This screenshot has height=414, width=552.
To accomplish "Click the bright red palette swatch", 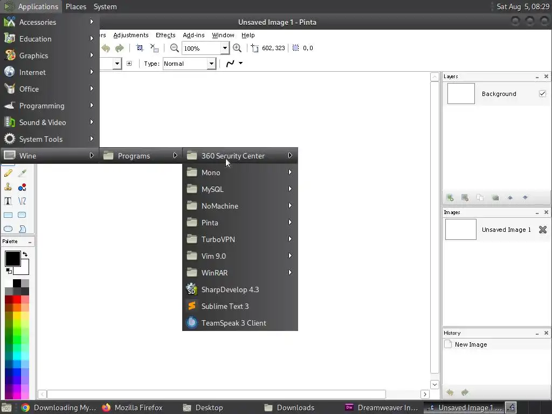I will pos(17,300).
